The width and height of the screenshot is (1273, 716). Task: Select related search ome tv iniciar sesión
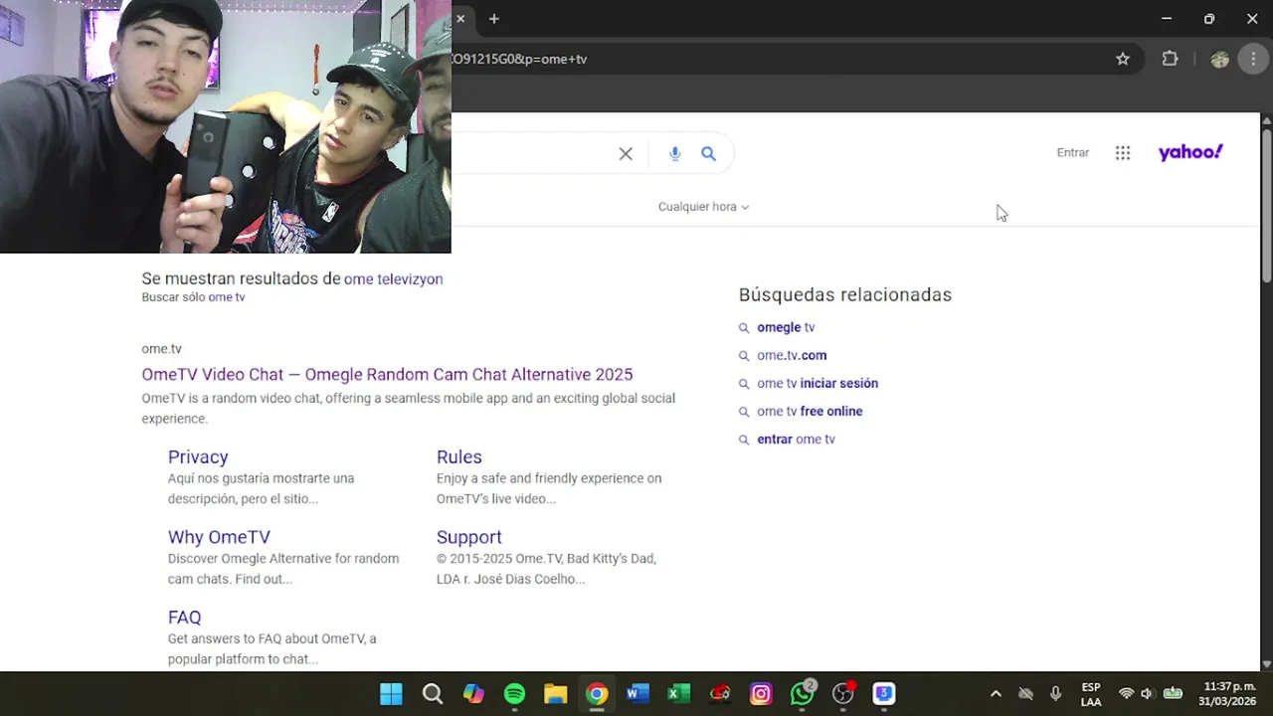(x=818, y=383)
